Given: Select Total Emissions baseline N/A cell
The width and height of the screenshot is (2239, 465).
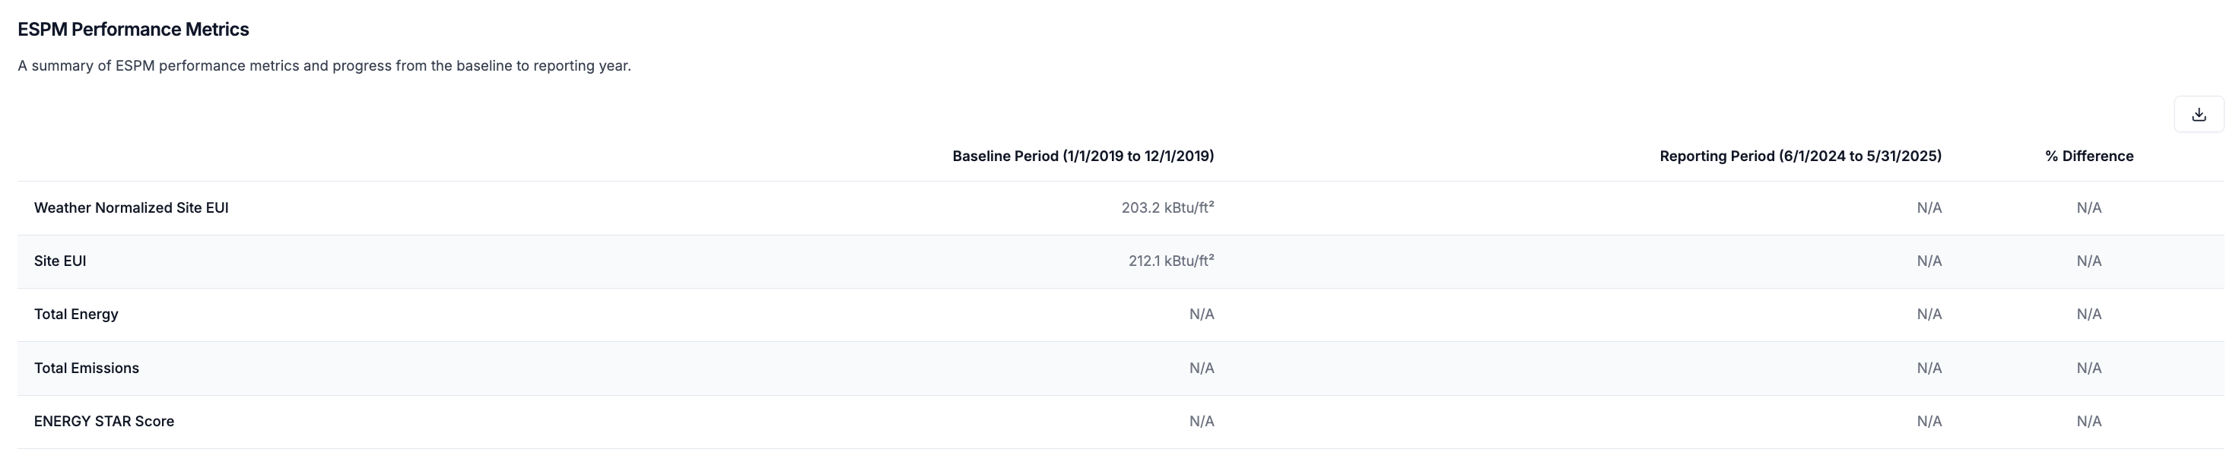Looking at the screenshot, I should click(x=1201, y=368).
